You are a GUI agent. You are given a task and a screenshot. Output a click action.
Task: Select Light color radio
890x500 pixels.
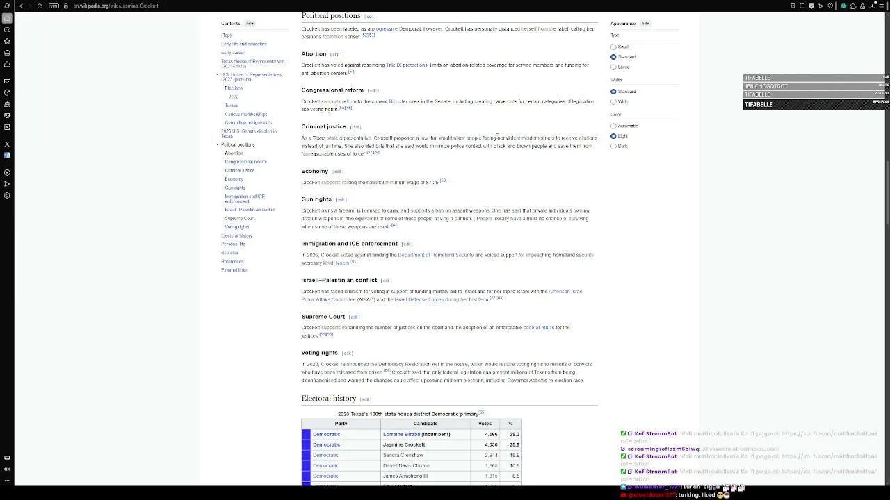tap(613, 136)
